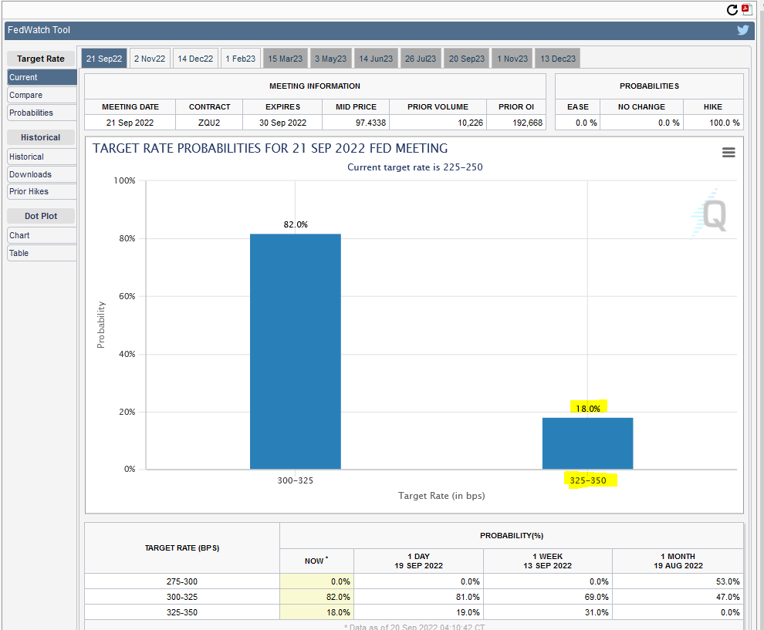This screenshot has width=764, height=630.
Task: Open Dot Plot Chart link
Action: point(42,235)
